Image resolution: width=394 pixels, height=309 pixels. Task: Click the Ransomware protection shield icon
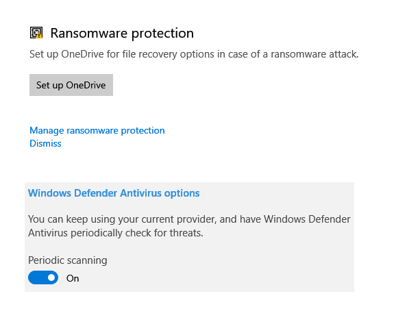click(x=36, y=33)
